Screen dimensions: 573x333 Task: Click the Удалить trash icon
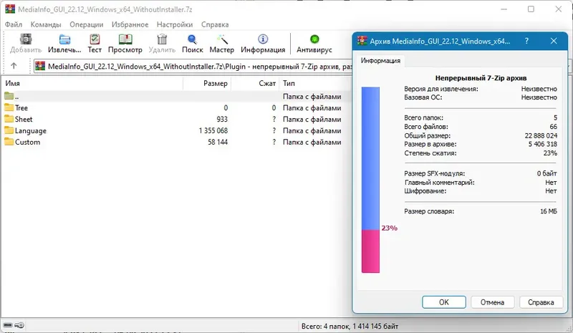tap(162, 39)
